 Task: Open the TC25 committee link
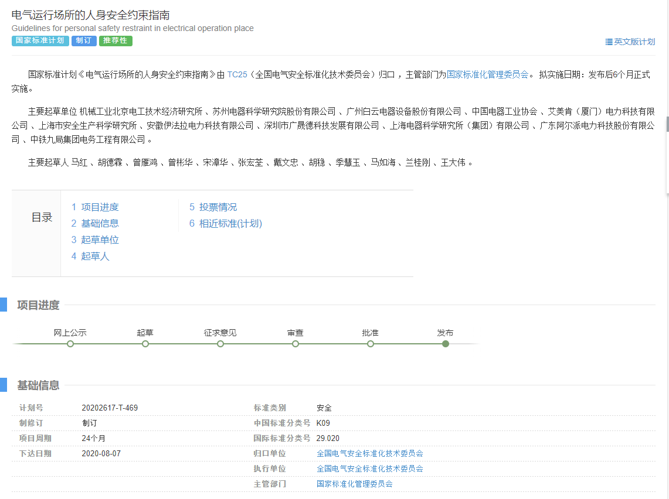point(237,74)
